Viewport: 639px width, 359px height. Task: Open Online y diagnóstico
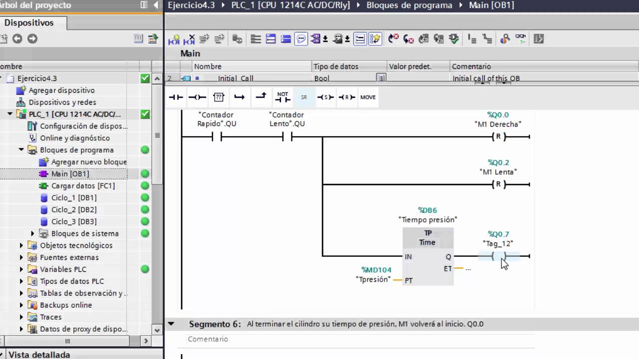coord(75,138)
